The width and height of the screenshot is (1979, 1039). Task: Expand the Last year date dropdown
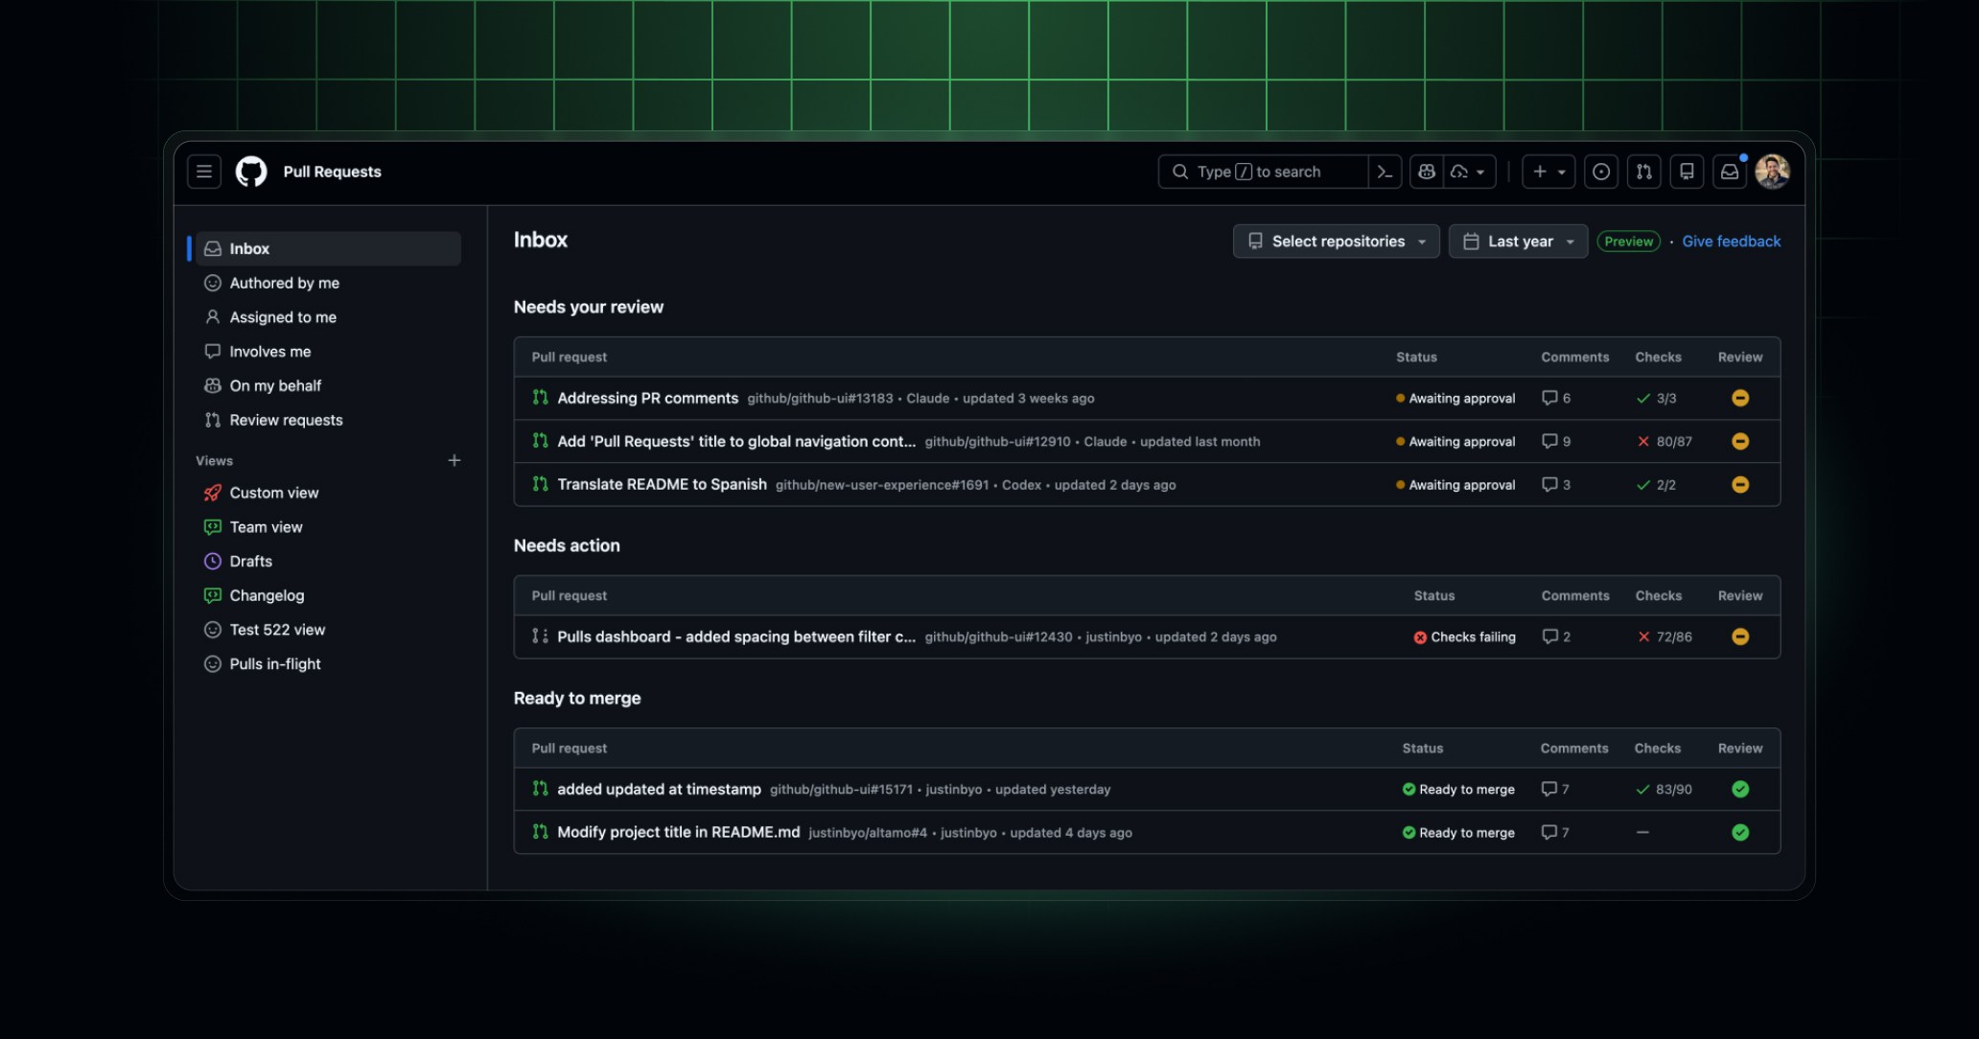(x=1518, y=242)
